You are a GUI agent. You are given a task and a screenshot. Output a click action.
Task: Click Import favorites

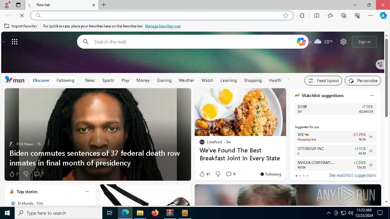coord(21,26)
